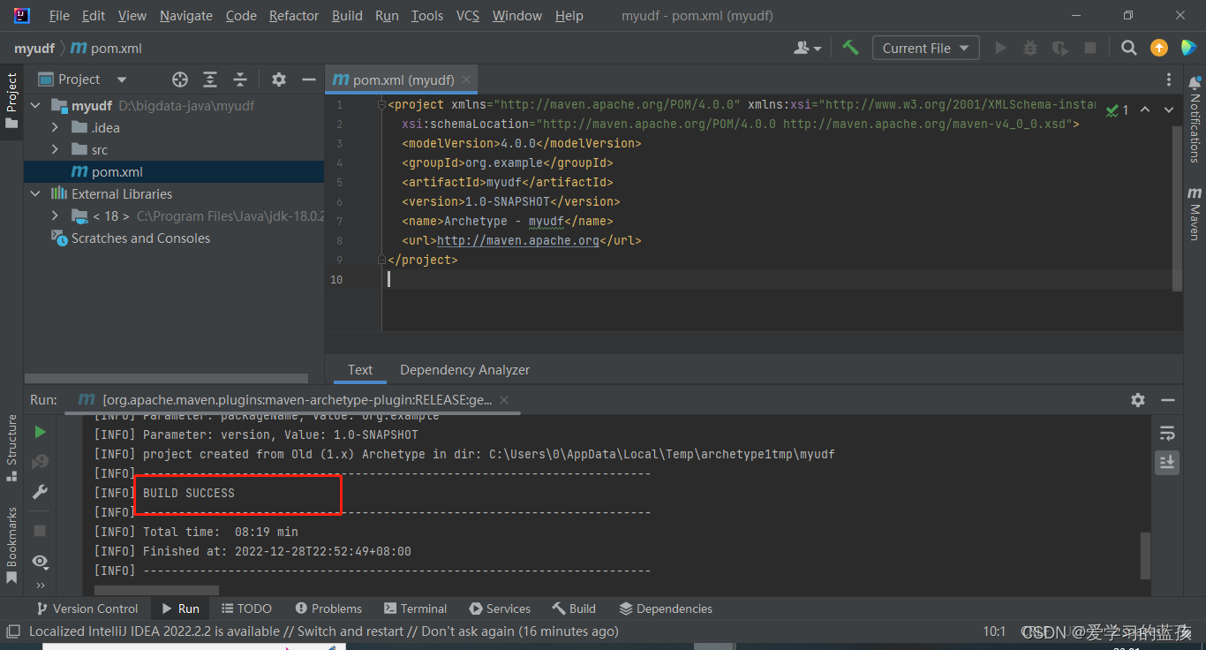This screenshot has width=1206, height=650.
Task: Click the Run console vertical scrollbar
Action: [1145, 555]
